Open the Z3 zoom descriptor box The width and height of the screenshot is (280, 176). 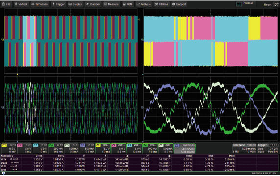pos(135,148)
